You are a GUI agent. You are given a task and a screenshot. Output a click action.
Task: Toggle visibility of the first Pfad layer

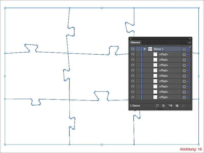133,54
